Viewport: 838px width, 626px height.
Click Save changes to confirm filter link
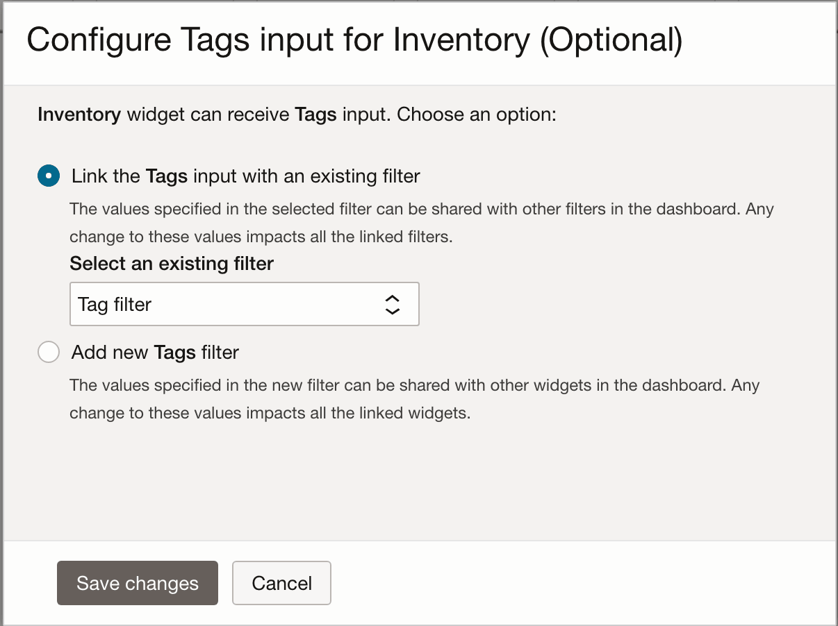[x=137, y=583]
